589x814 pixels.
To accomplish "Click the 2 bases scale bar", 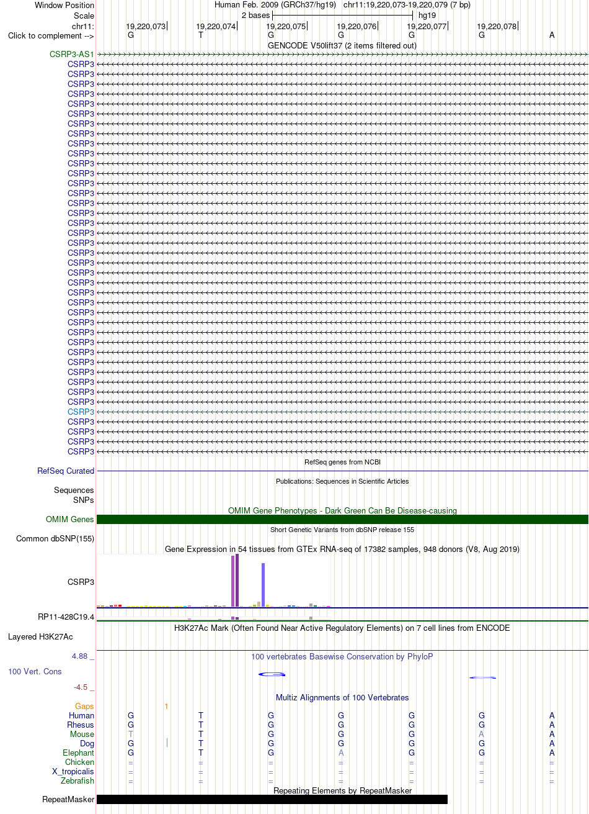I will [342, 15].
